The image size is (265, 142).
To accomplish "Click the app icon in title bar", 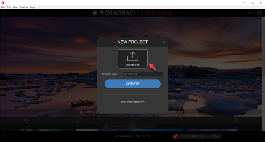I will [3, 3].
